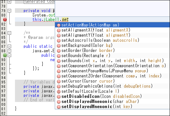
Task: Click the icon beside setAutoscrolls suggestion
Action: pyautogui.click(x=59, y=40)
